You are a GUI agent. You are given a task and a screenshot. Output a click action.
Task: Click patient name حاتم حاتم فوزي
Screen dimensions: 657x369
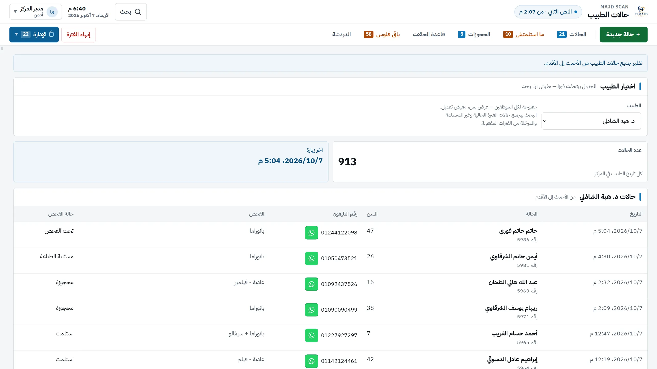pos(518,231)
